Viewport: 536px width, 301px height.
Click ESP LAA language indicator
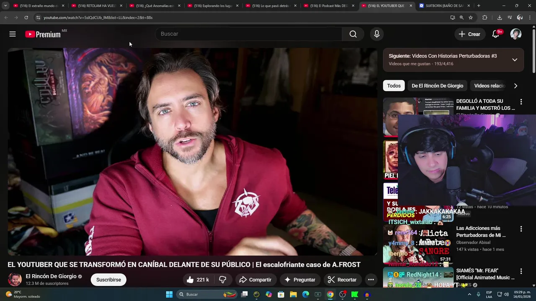pyautogui.click(x=489, y=294)
